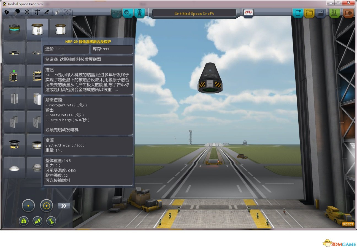Click the command pod in the hangar
The width and height of the screenshot is (357, 248).
click(210, 78)
